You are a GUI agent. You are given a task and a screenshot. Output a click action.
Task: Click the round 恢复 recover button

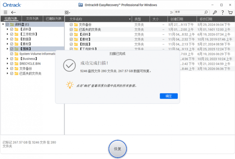pos(117,149)
